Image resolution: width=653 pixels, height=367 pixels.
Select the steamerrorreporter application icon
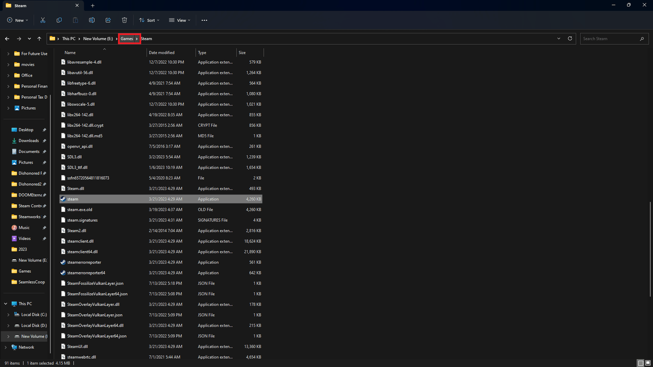pyautogui.click(x=63, y=262)
